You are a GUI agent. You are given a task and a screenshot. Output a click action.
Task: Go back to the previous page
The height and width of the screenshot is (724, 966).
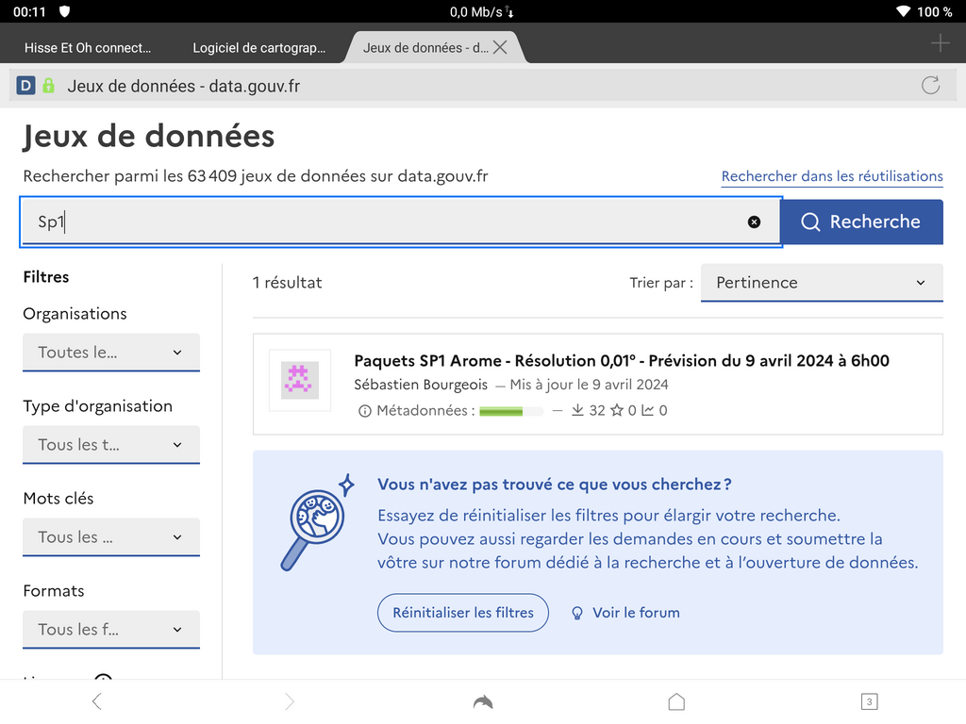[97, 701]
